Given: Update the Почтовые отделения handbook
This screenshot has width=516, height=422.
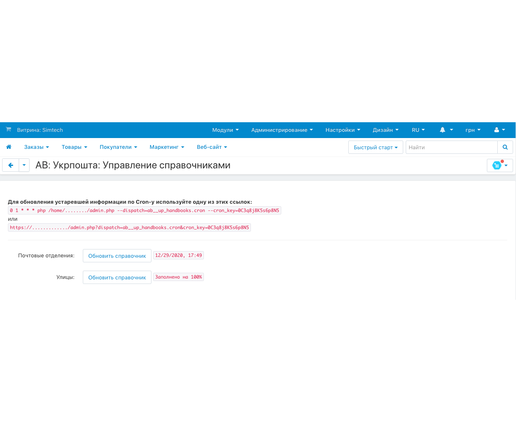Looking at the screenshot, I should tap(117, 256).
